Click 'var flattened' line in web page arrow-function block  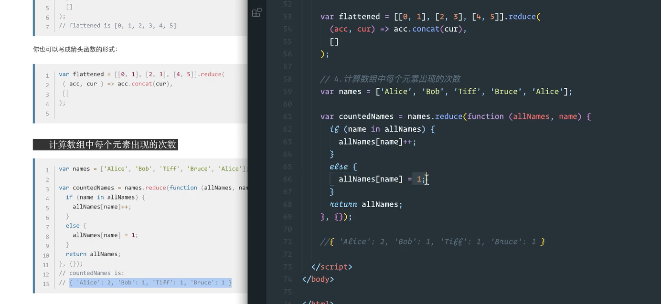click(x=141, y=74)
